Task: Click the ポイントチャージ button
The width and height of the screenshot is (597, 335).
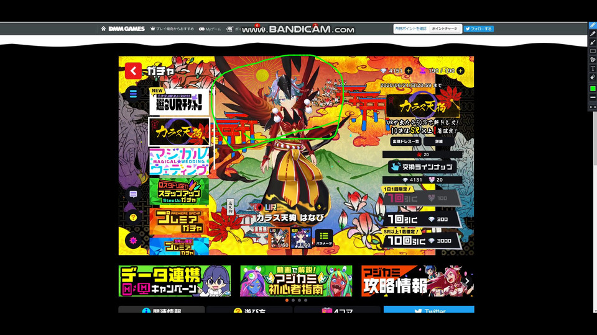Action: coord(445,29)
